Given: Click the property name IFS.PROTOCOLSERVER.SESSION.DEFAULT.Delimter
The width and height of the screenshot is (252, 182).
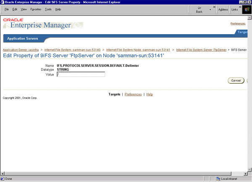Looking at the screenshot, I should pos(98,66).
